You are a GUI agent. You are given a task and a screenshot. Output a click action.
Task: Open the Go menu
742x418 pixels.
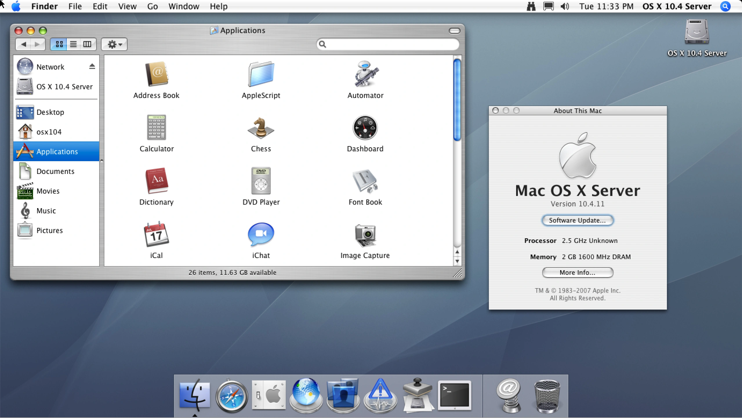[x=152, y=6]
